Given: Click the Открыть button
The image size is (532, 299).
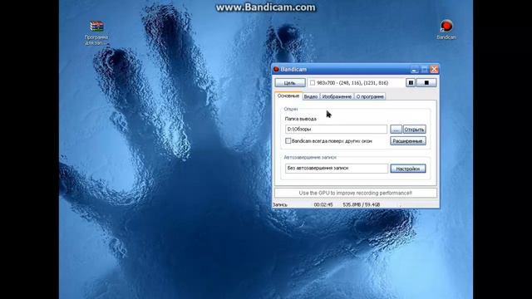Looking at the screenshot, I should coord(414,130).
